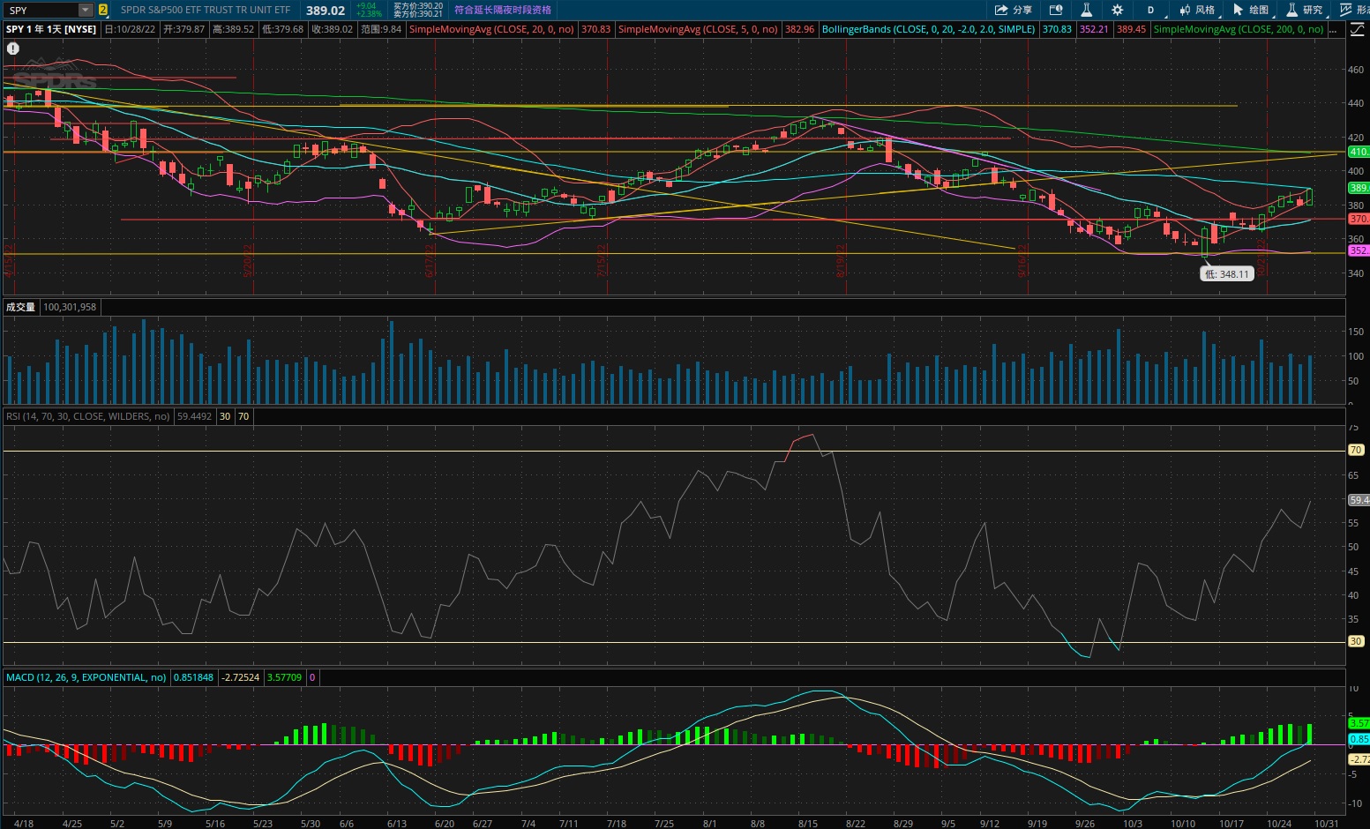The width and height of the screenshot is (1370, 829).
Task: Open the SPY symbol dropdown arrow
Action: coord(86,11)
